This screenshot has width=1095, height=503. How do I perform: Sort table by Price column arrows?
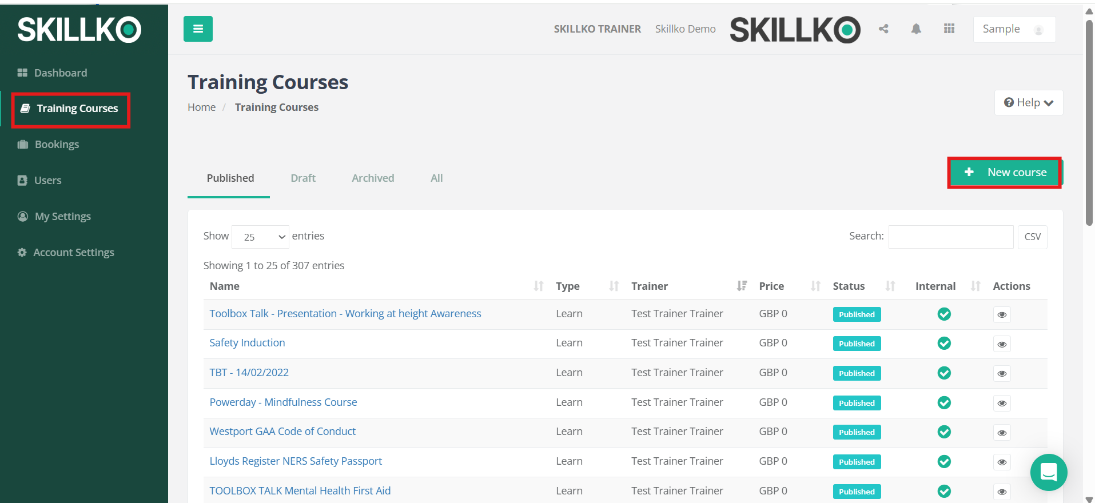tap(815, 286)
